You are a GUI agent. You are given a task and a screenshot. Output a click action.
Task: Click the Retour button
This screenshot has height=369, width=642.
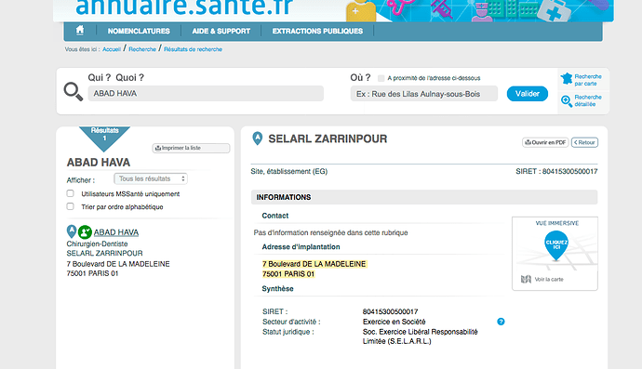coord(584,142)
